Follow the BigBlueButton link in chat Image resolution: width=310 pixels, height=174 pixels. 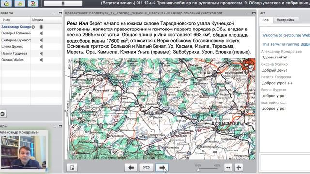[305, 44]
